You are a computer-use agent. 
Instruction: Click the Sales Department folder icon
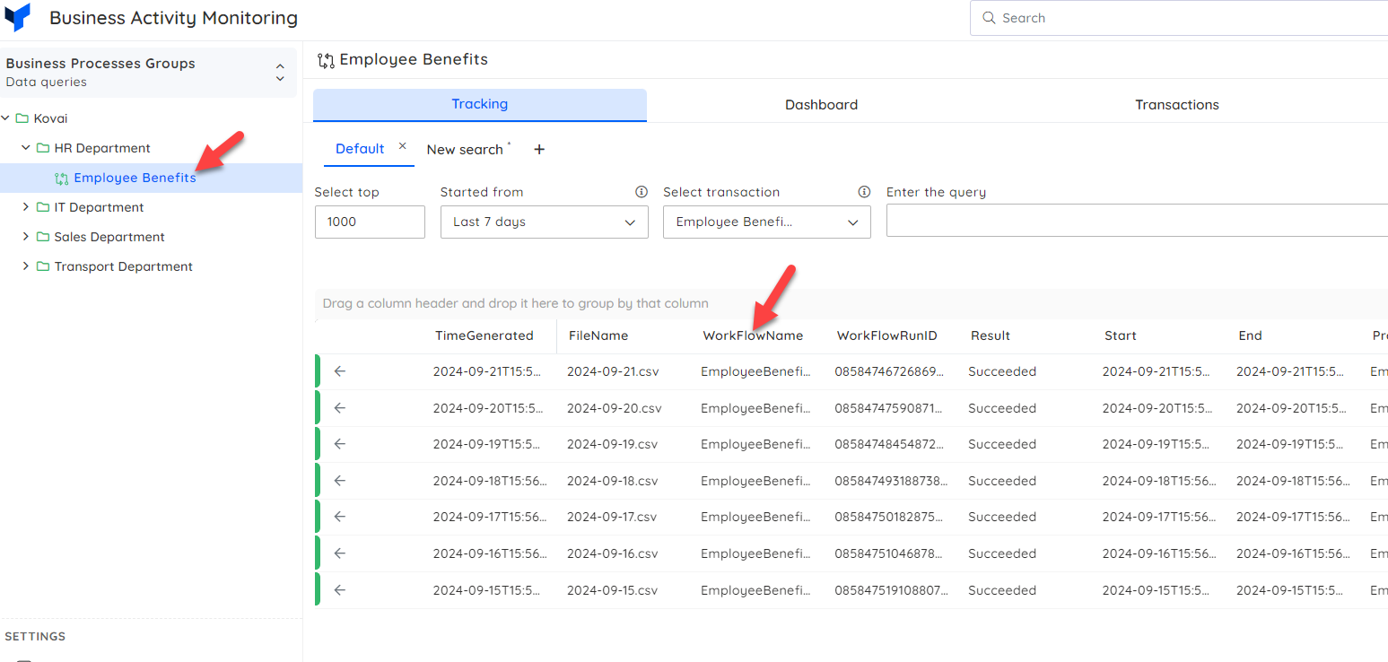tap(42, 237)
